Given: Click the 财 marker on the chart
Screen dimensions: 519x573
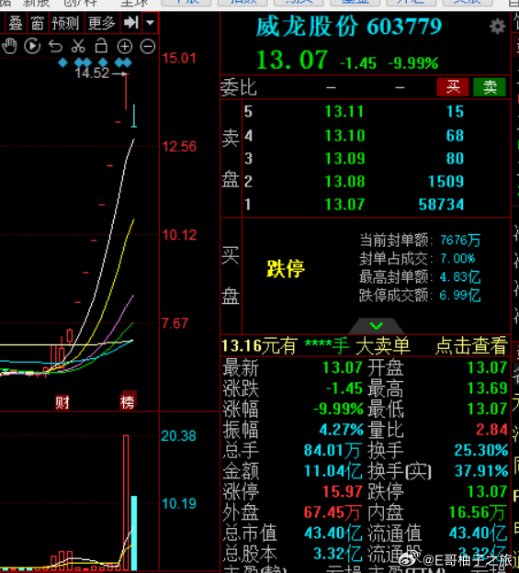Looking at the screenshot, I should 62,402.
